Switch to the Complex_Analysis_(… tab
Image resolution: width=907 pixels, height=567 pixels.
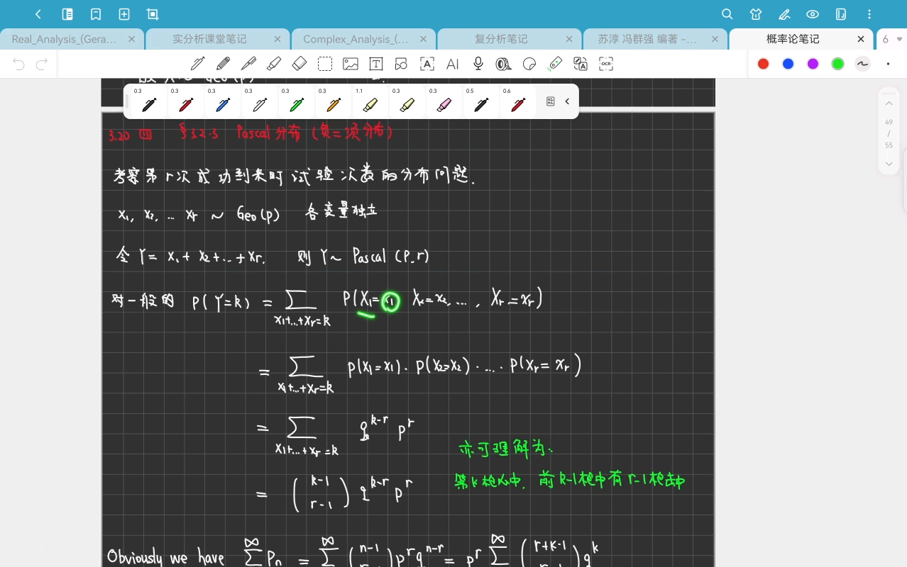point(356,39)
